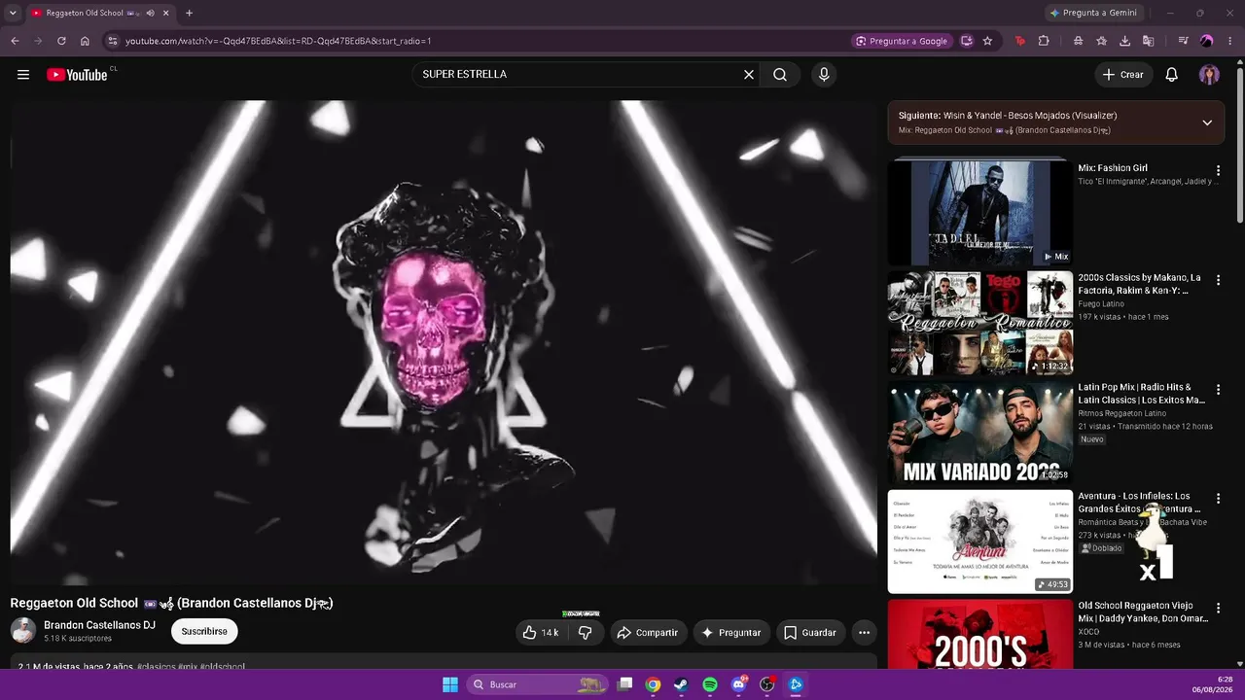
Task: Visit the Fuego Latino channel
Action: [x=1101, y=304]
